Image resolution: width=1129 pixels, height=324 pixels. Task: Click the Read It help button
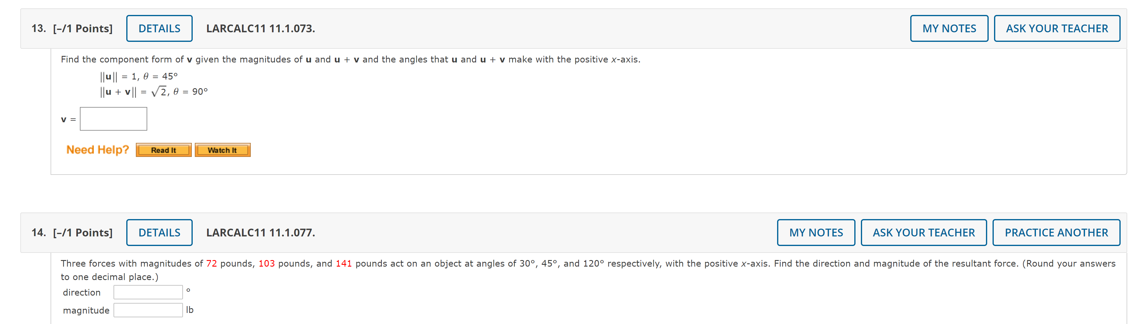[163, 150]
